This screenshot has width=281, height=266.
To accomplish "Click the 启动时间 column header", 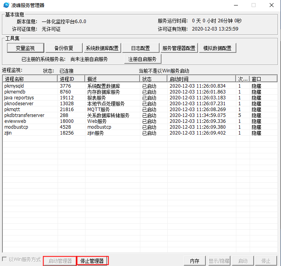I will 201,79.
